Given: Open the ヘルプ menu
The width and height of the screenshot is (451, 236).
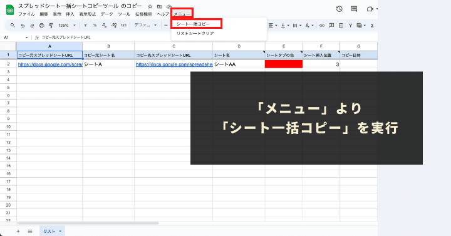Looking at the screenshot, I should pos(163,14).
